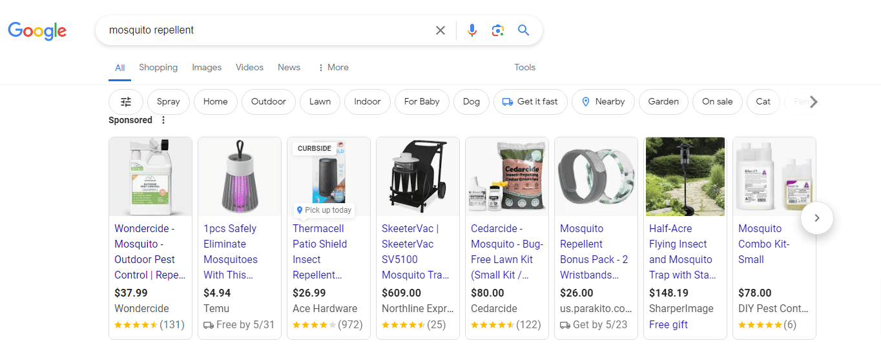881x354 pixels.
Task: Click the Get by 5/23 delivery text
Action: (600, 324)
